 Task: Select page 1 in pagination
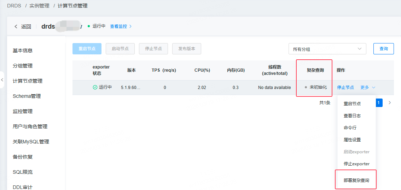(x=378, y=103)
